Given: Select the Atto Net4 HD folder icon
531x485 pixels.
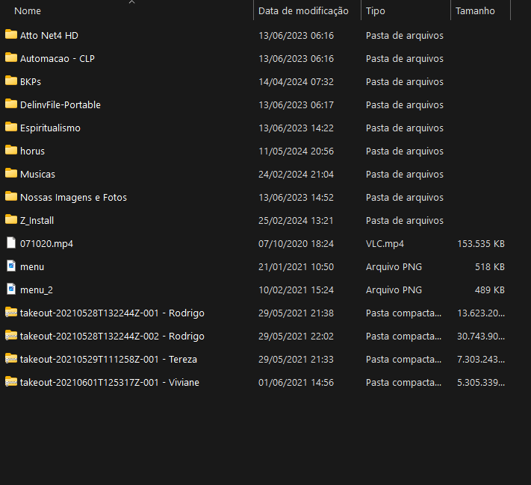Looking at the screenshot, I should [11, 34].
